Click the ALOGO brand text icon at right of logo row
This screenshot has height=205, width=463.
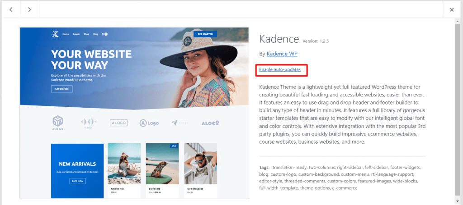point(210,123)
